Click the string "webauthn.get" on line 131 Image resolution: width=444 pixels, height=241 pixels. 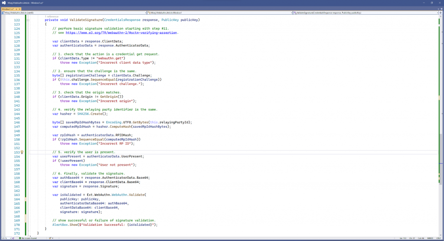111,58
